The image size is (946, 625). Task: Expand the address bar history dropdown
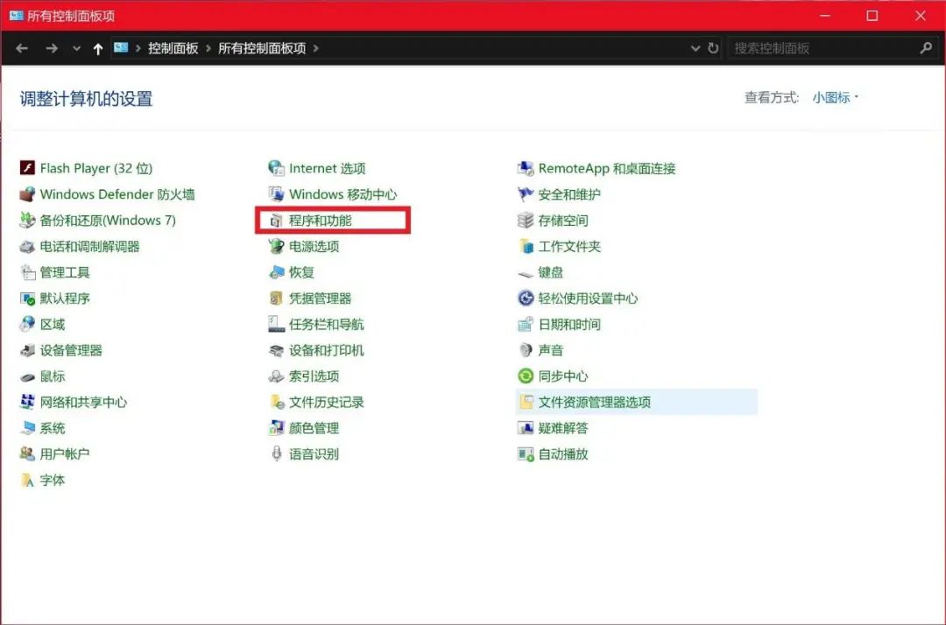coord(695,48)
